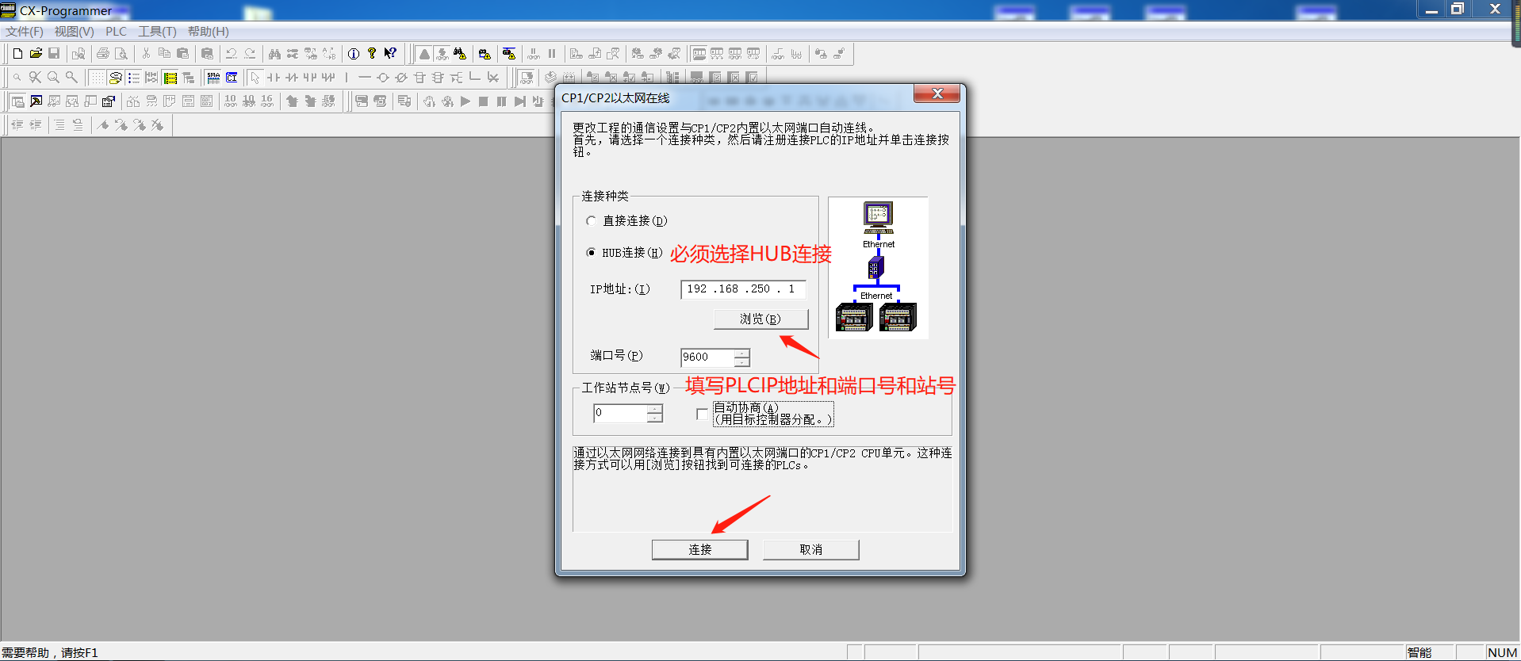
Task: Select the arrow selection mode tool
Action: click(255, 78)
